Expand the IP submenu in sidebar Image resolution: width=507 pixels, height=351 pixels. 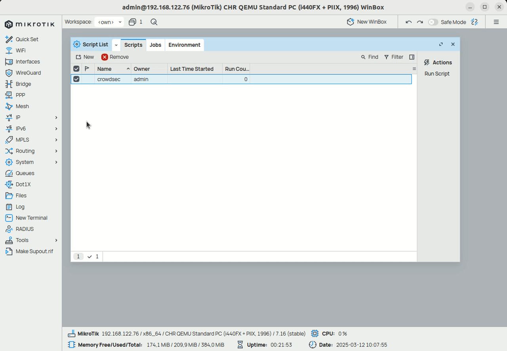(x=56, y=118)
